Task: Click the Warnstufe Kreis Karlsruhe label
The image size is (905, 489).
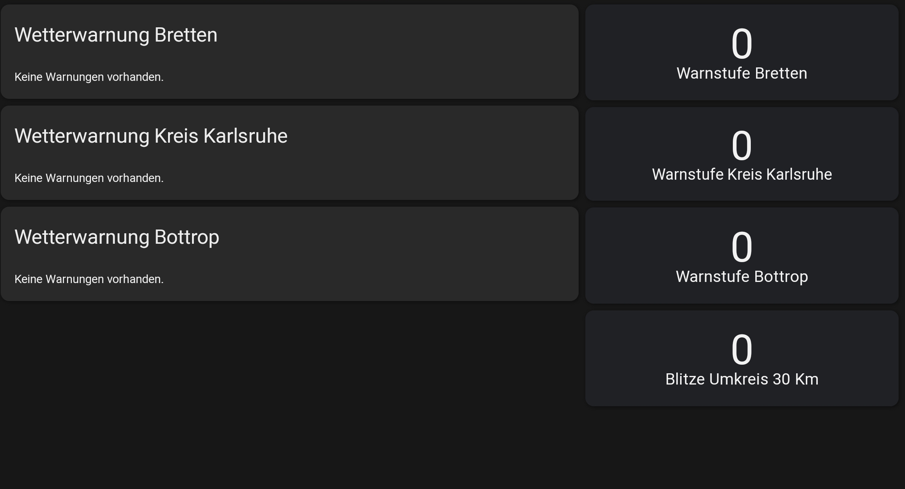Action: (741, 174)
